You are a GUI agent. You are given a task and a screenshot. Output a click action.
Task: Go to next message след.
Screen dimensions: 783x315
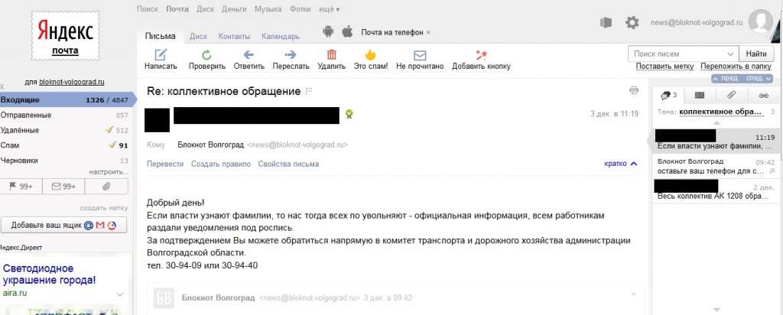758,79
